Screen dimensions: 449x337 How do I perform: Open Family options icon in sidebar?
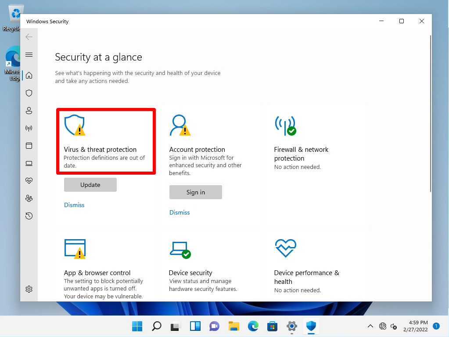[29, 198]
